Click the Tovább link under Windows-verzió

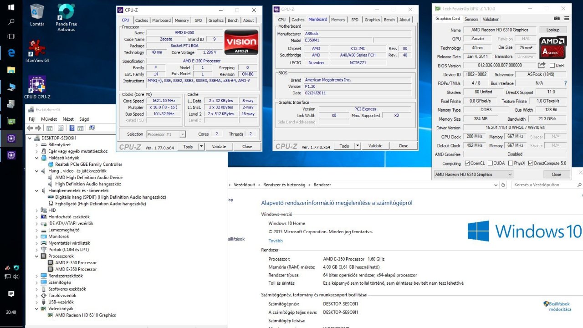(276, 241)
